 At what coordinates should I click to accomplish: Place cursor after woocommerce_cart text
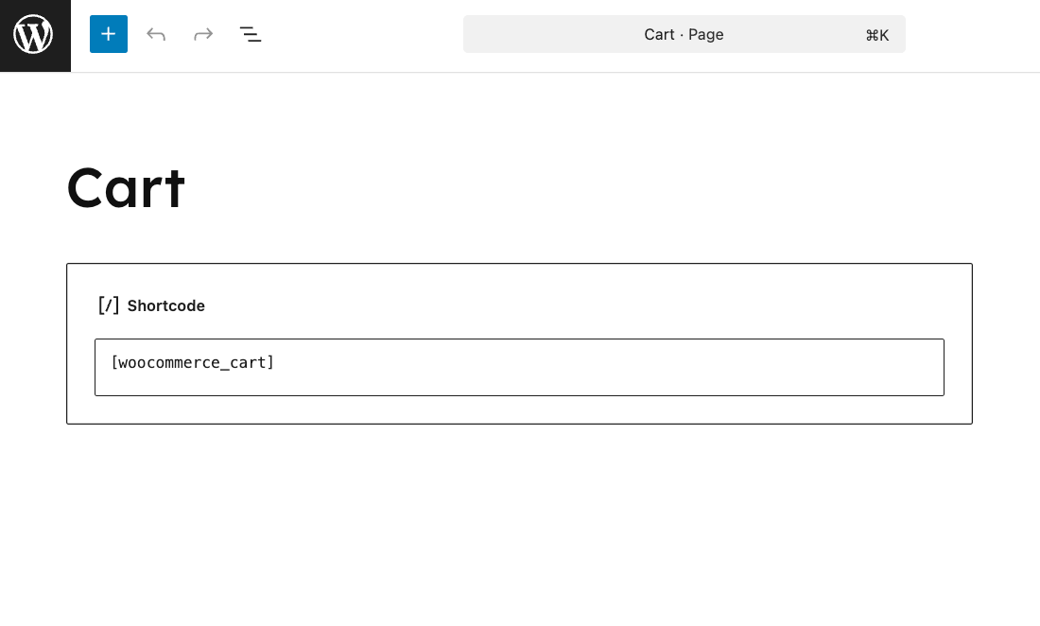275,362
